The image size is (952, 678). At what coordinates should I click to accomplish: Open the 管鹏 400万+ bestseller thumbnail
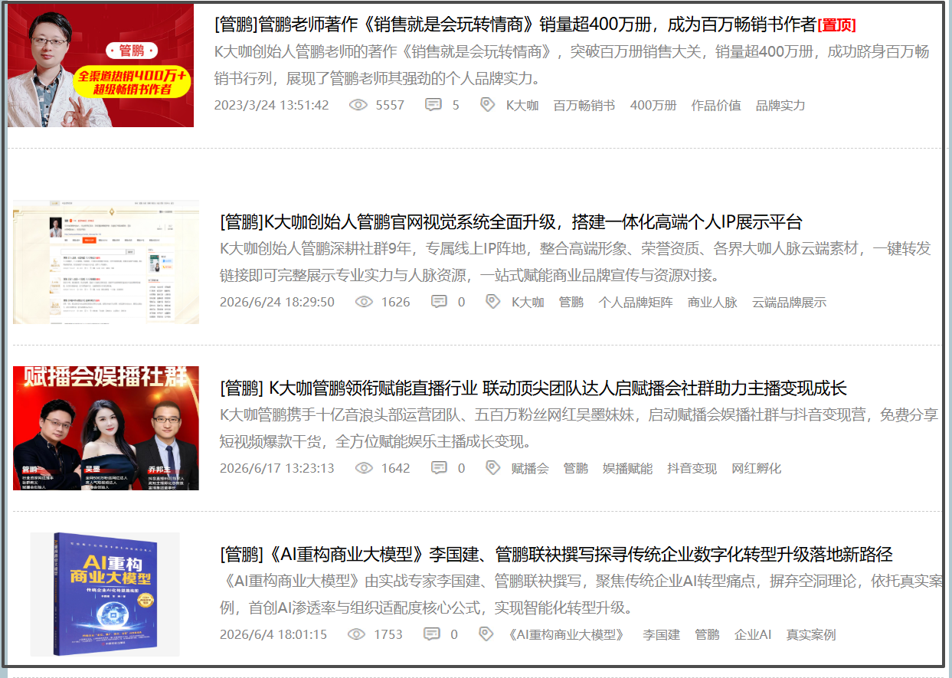coord(100,65)
